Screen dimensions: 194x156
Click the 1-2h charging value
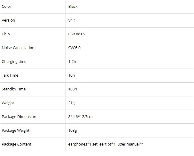pyautogui.click(x=72, y=62)
